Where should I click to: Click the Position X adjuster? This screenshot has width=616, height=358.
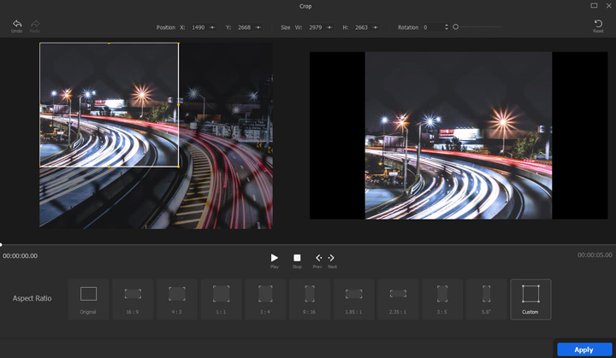(212, 27)
